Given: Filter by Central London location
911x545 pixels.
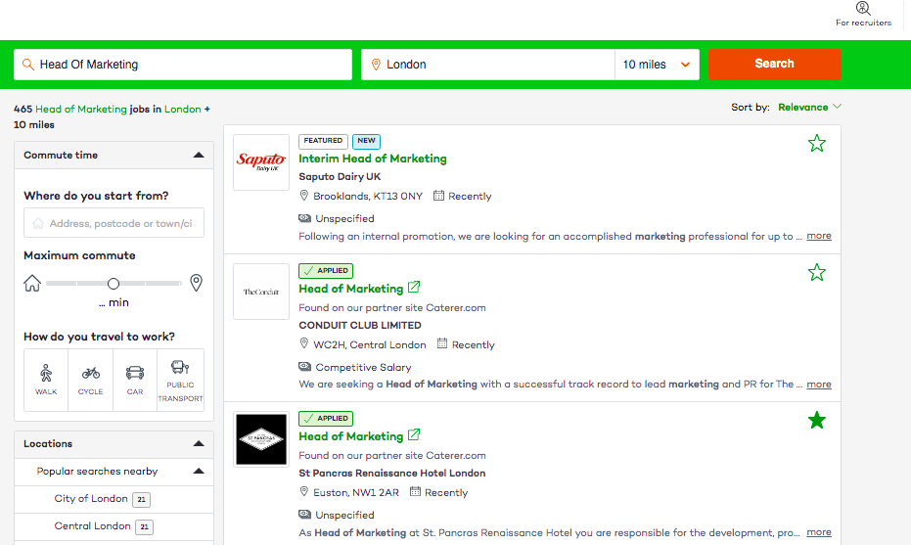Looking at the screenshot, I should point(92,525).
